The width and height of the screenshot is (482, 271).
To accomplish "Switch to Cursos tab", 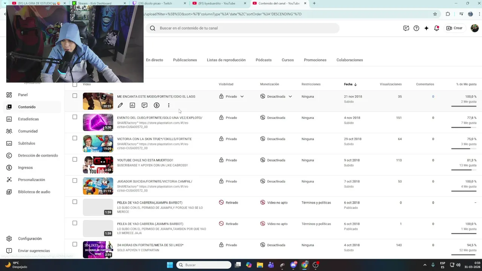I will pos(288,60).
